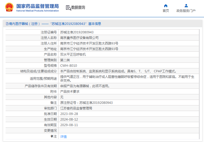Click the 注册人名称 label
Screen dimensions: 204x142
click(x=49, y=38)
